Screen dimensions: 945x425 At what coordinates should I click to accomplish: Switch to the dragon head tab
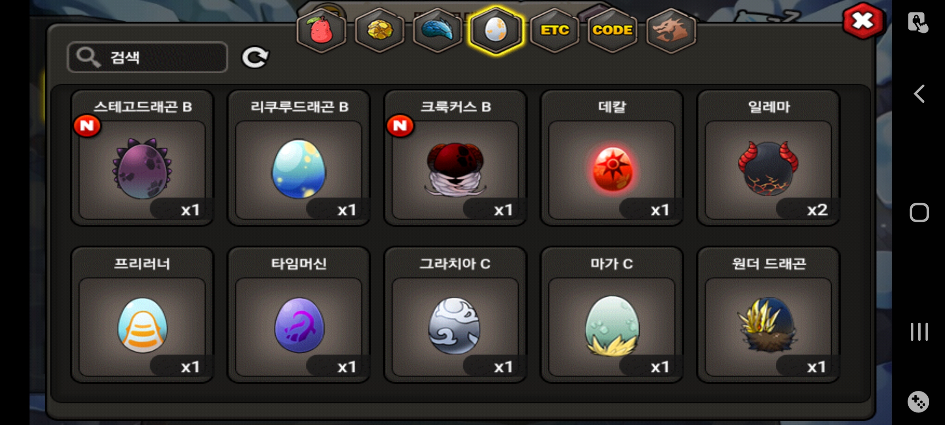click(671, 31)
